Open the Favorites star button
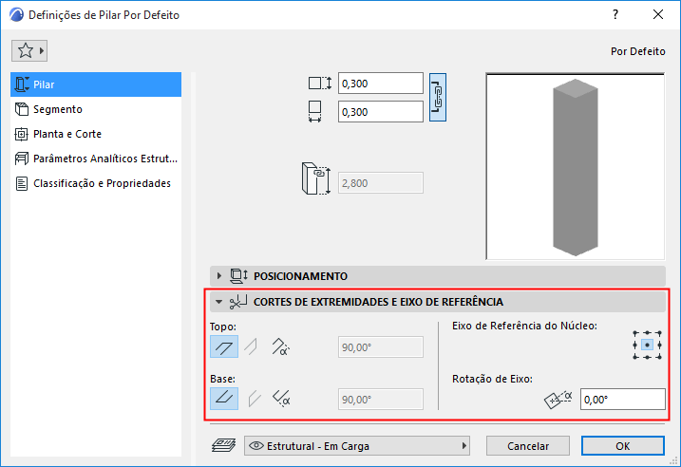The height and width of the screenshot is (467, 681). click(x=29, y=50)
